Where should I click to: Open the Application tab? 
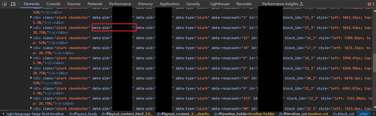(170, 4)
